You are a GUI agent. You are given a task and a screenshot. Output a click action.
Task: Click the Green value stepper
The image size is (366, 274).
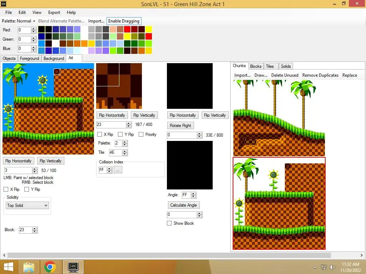(x=33, y=39)
